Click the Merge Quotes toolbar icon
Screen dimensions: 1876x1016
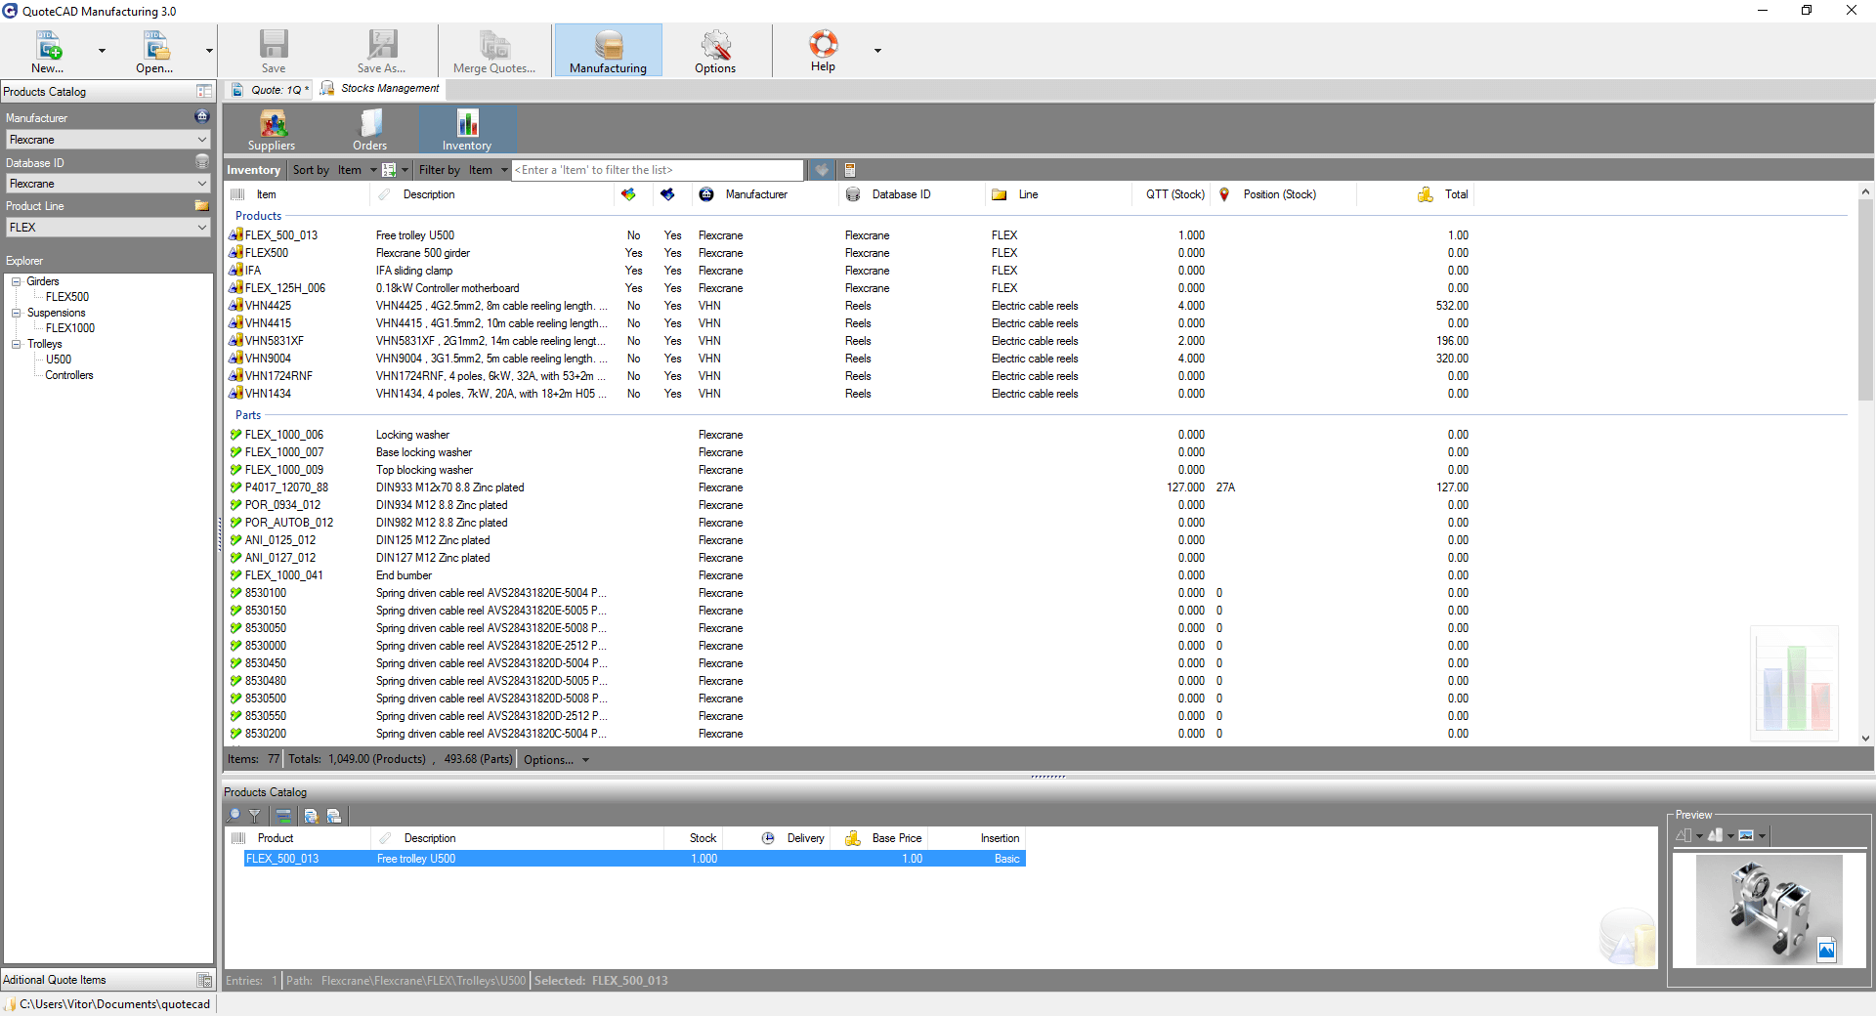[x=494, y=51]
